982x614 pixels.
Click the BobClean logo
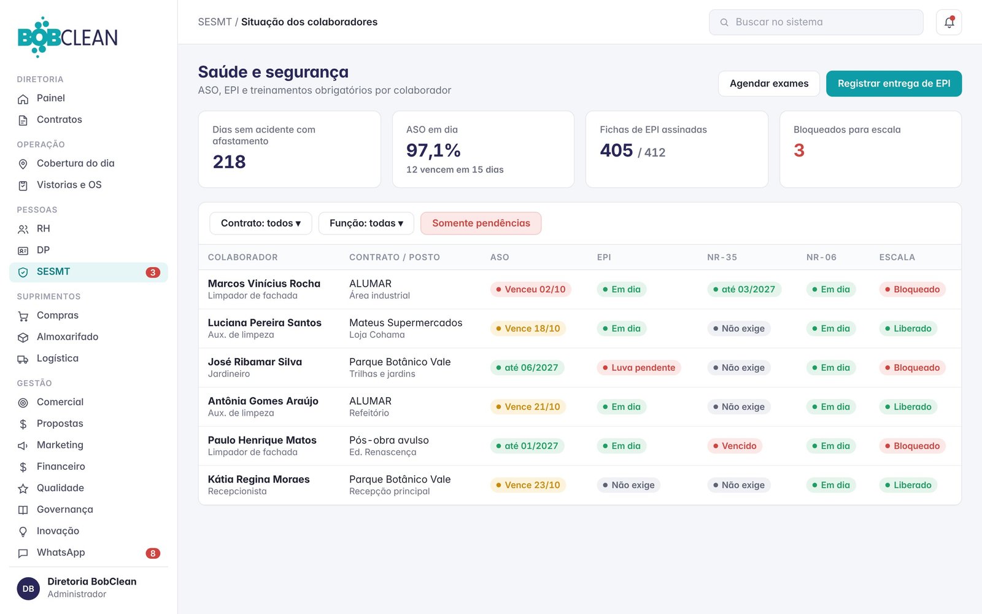click(x=68, y=37)
